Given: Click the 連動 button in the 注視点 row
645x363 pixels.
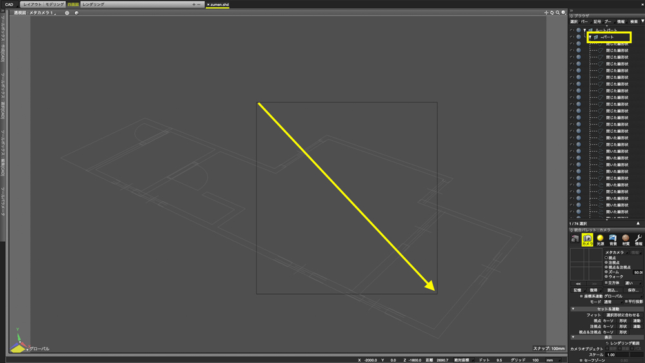Looking at the screenshot, I should point(637,326).
